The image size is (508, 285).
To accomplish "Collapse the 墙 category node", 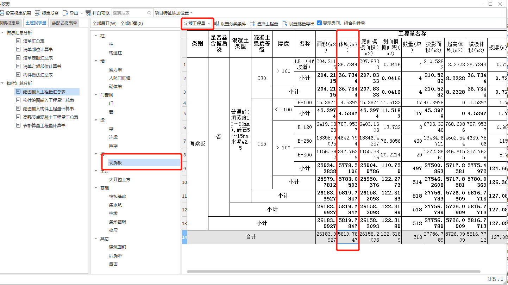I will tap(96, 61).
